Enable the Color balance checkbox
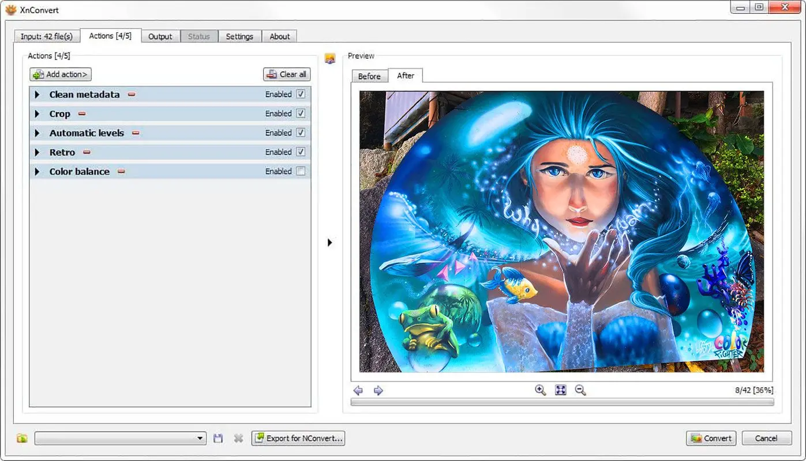The image size is (806, 461). pyautogui.click(x=301, y=171)
